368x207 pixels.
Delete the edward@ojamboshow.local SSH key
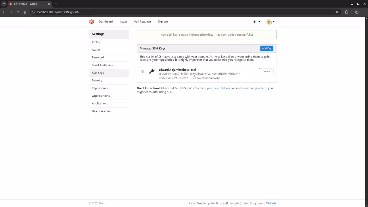coord(266,71)
